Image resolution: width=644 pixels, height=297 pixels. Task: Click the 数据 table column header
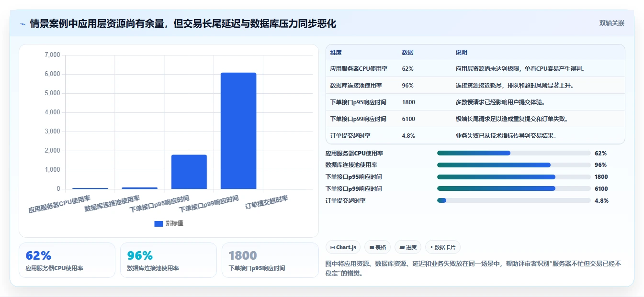(408, 53)
